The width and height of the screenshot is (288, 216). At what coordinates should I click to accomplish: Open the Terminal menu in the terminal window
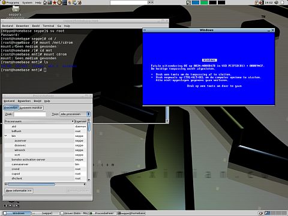49,26
